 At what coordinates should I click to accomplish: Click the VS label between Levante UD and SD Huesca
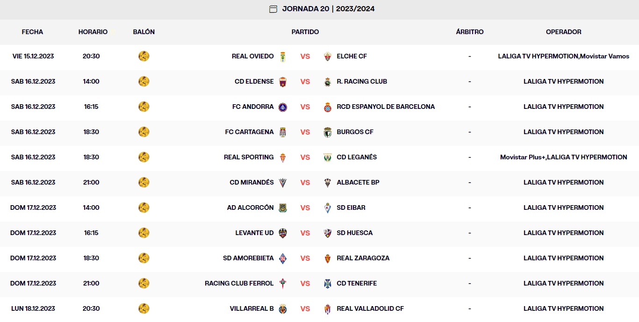pyautogui.click(x=305, y=233)
